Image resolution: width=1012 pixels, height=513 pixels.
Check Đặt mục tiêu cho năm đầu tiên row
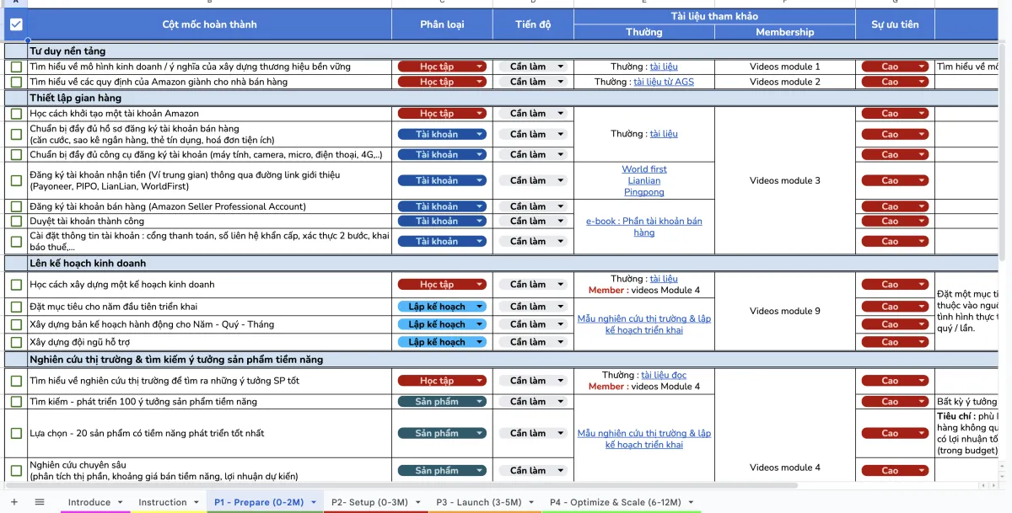[16, 307]
